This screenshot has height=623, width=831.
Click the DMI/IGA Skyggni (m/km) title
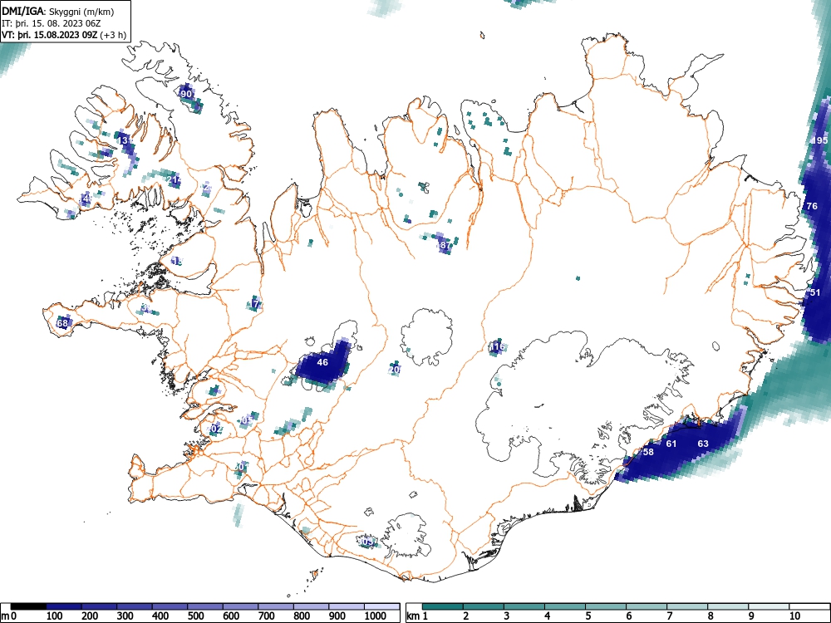[57, 11]
